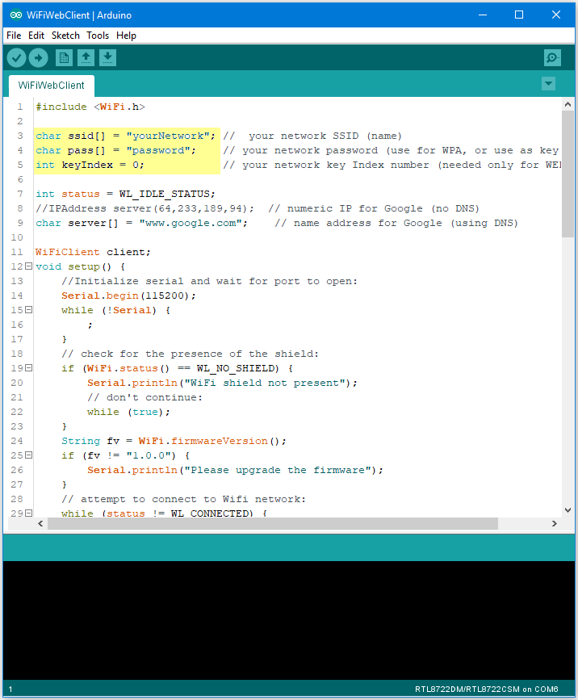
Task: Click "www.google.com" server string
Action: click(191, 223)
